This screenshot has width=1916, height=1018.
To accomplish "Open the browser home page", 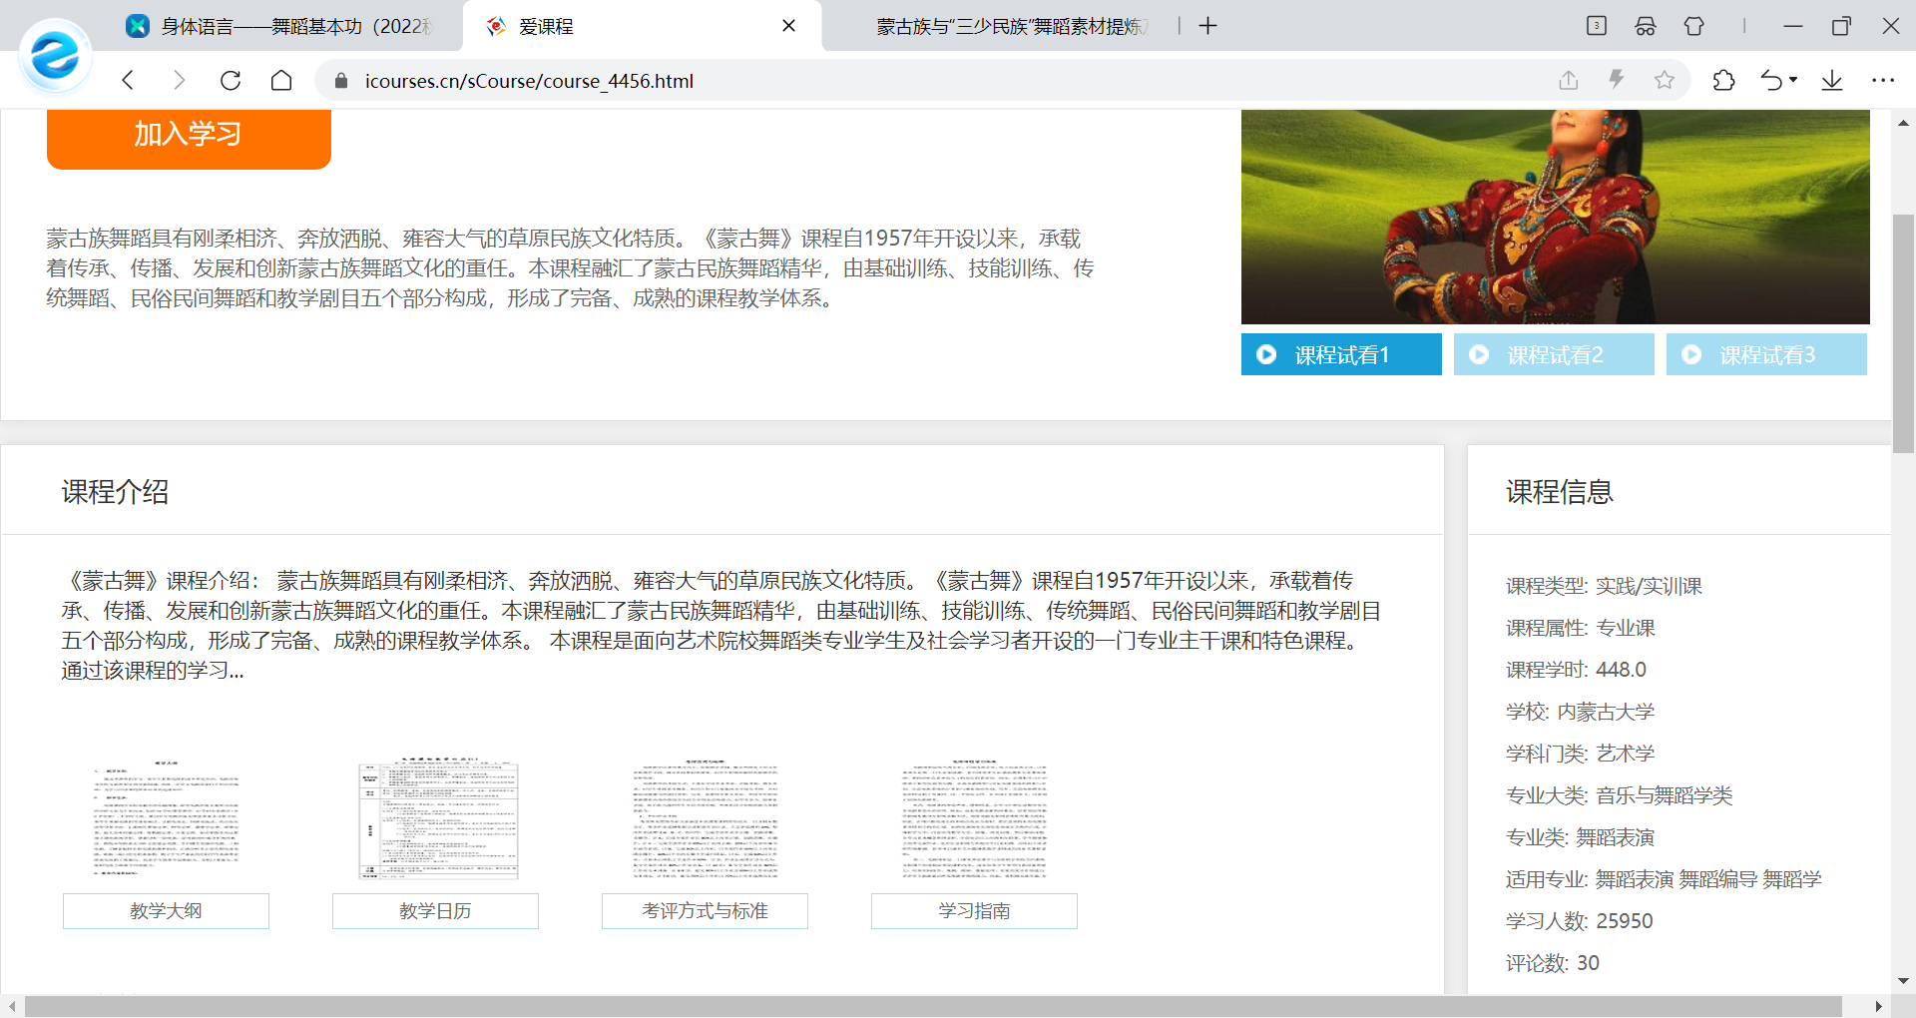I will coord(281,80).
